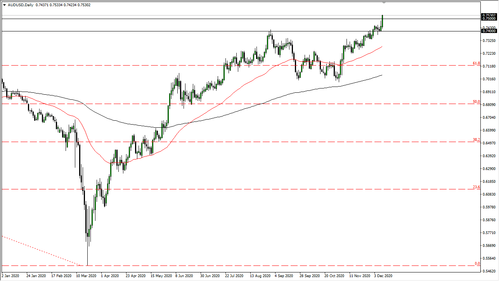The width and height of the screenshot is (499, 281).
Task: Click the 3 Dec 2020 date axis label
Action: tap(382, 276)
